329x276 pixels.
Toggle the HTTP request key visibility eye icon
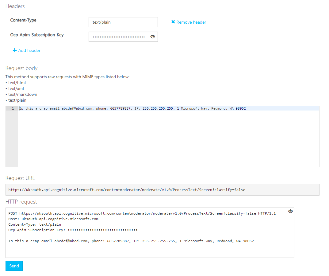[x=290, y=211]
